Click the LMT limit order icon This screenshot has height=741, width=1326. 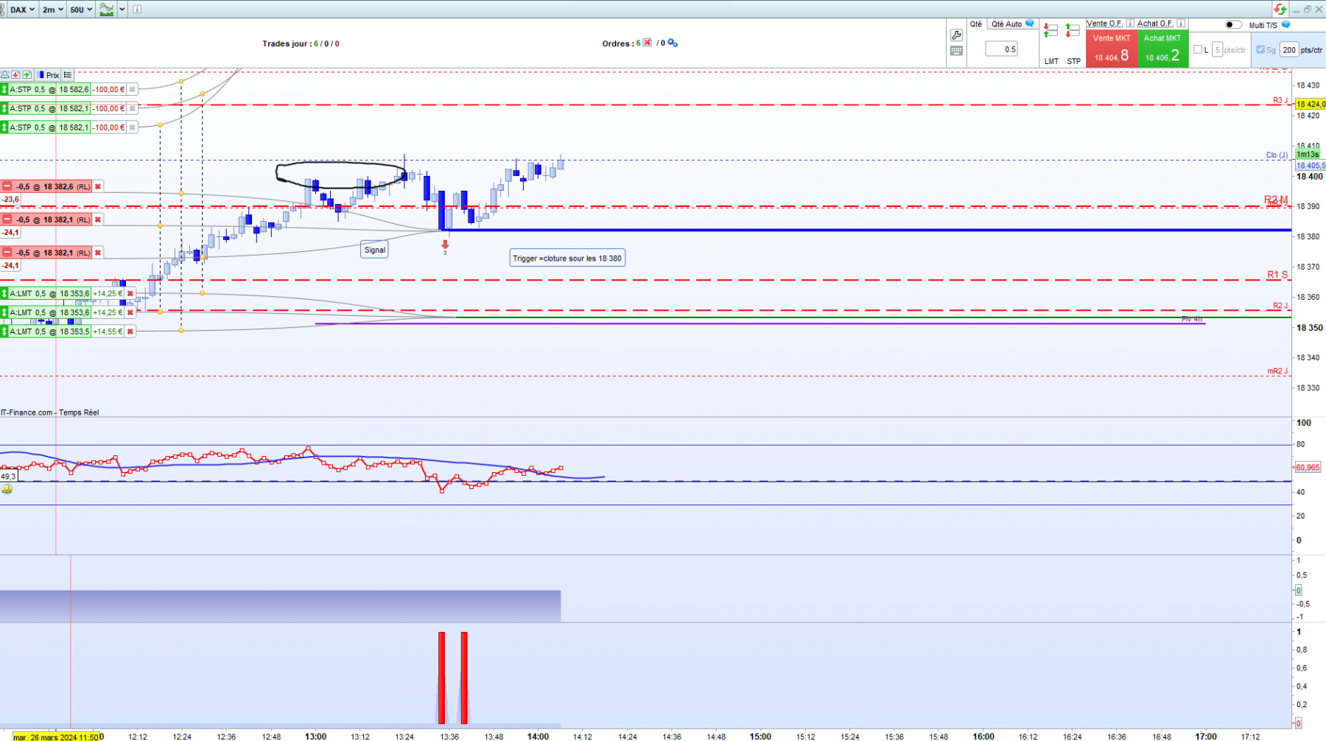1051,31
